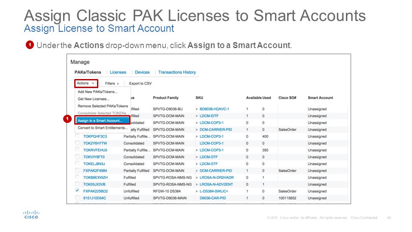The width and height of the screenshot is (412, 232).
Task: Select the TOKRVFEHU5 row checkbox
Action: 77,150
